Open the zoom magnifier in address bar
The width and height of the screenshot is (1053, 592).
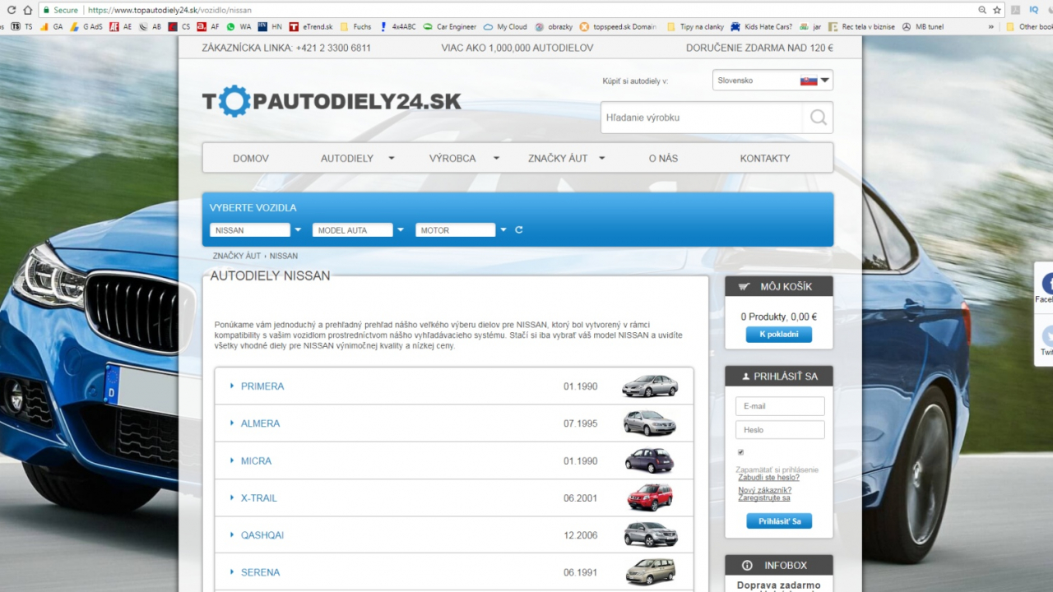coord(982,10)
